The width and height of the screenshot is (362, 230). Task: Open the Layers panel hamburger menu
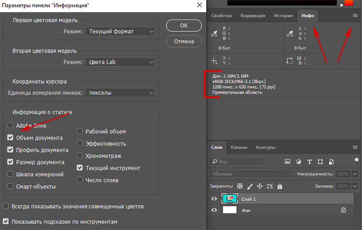point(355,147)
